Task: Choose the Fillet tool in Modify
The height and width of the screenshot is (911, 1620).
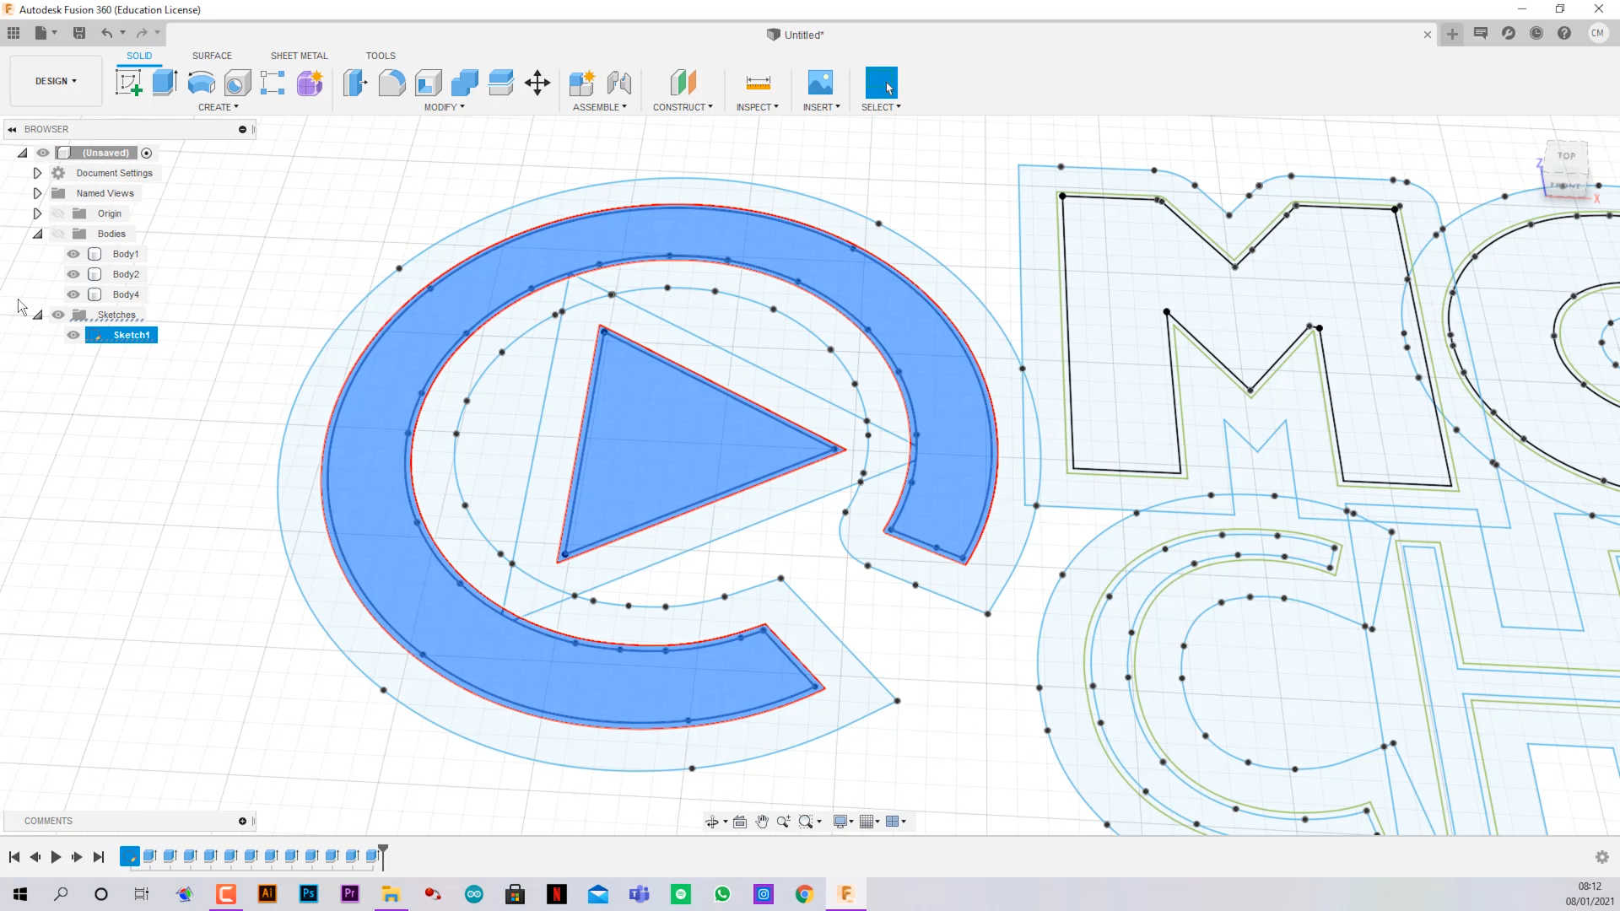Action: click(x=391, y=83)
